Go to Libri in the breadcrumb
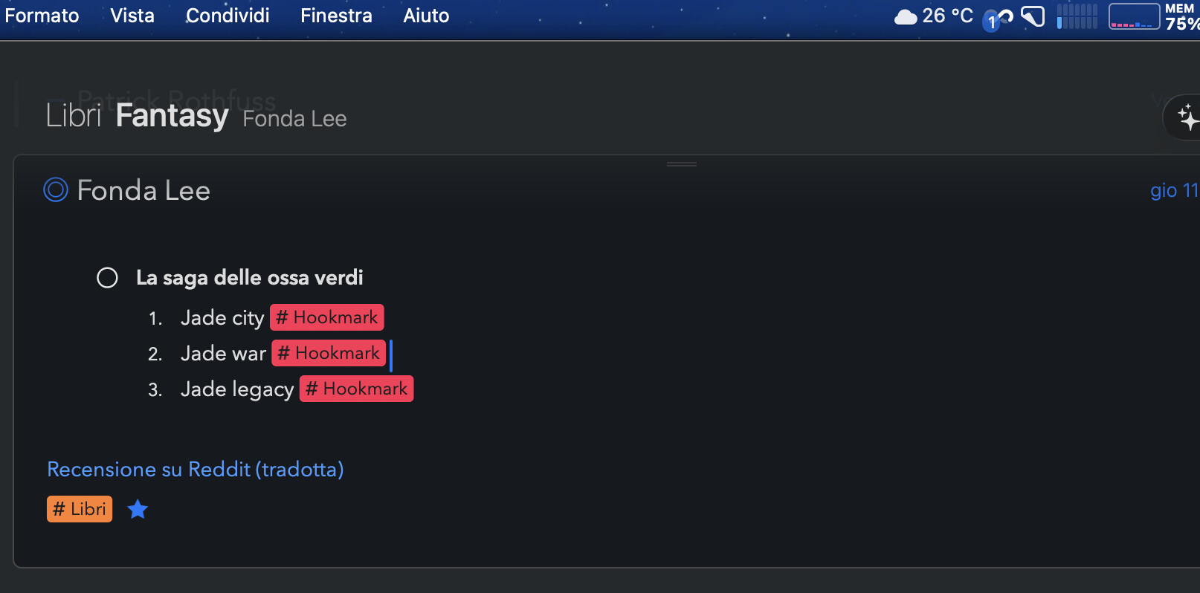Viewport: 1200px width, 593px height. (x=73, y=116)
